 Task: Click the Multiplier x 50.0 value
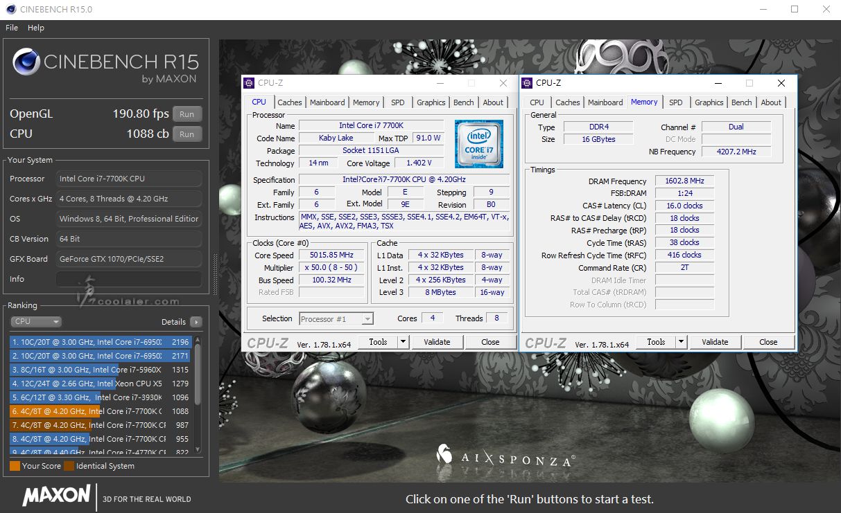(x=332, y=267)
